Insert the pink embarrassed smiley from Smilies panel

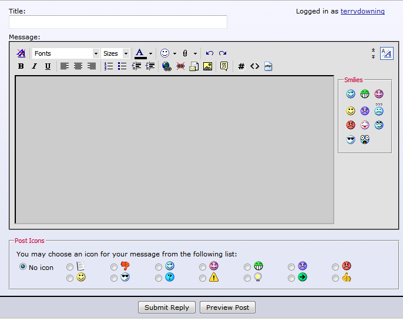(379, 94)
